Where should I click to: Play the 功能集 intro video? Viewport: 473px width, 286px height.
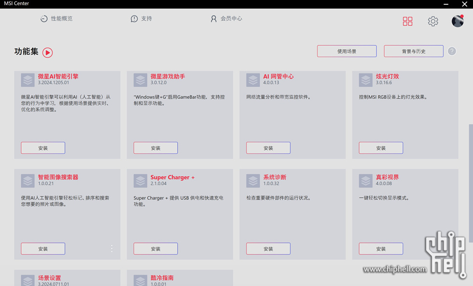coord(47,53)
